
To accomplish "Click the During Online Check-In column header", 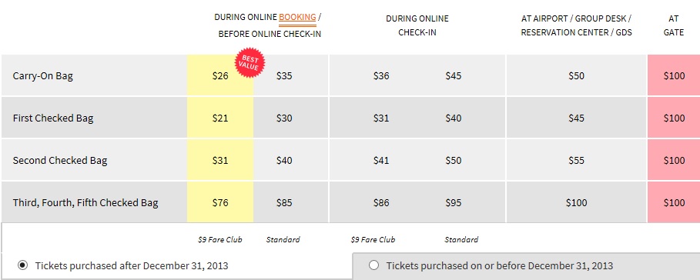I will [417, 25].
